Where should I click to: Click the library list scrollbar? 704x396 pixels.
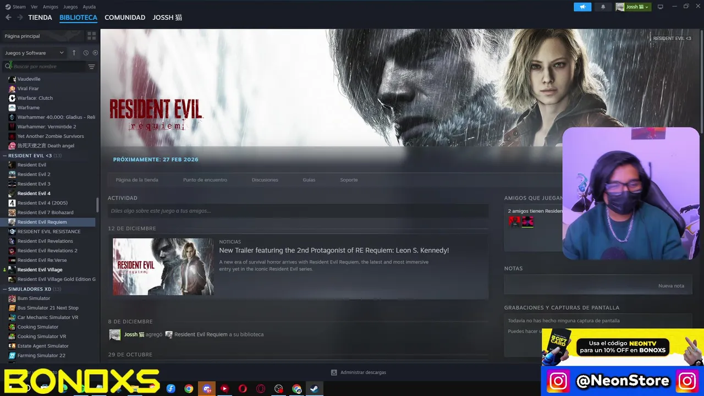[98, 205]
